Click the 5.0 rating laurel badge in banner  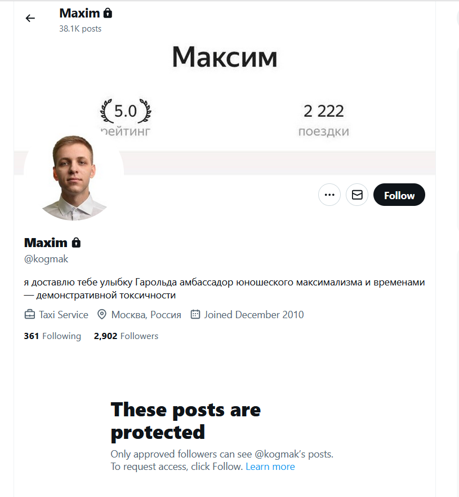pos(126,111)
